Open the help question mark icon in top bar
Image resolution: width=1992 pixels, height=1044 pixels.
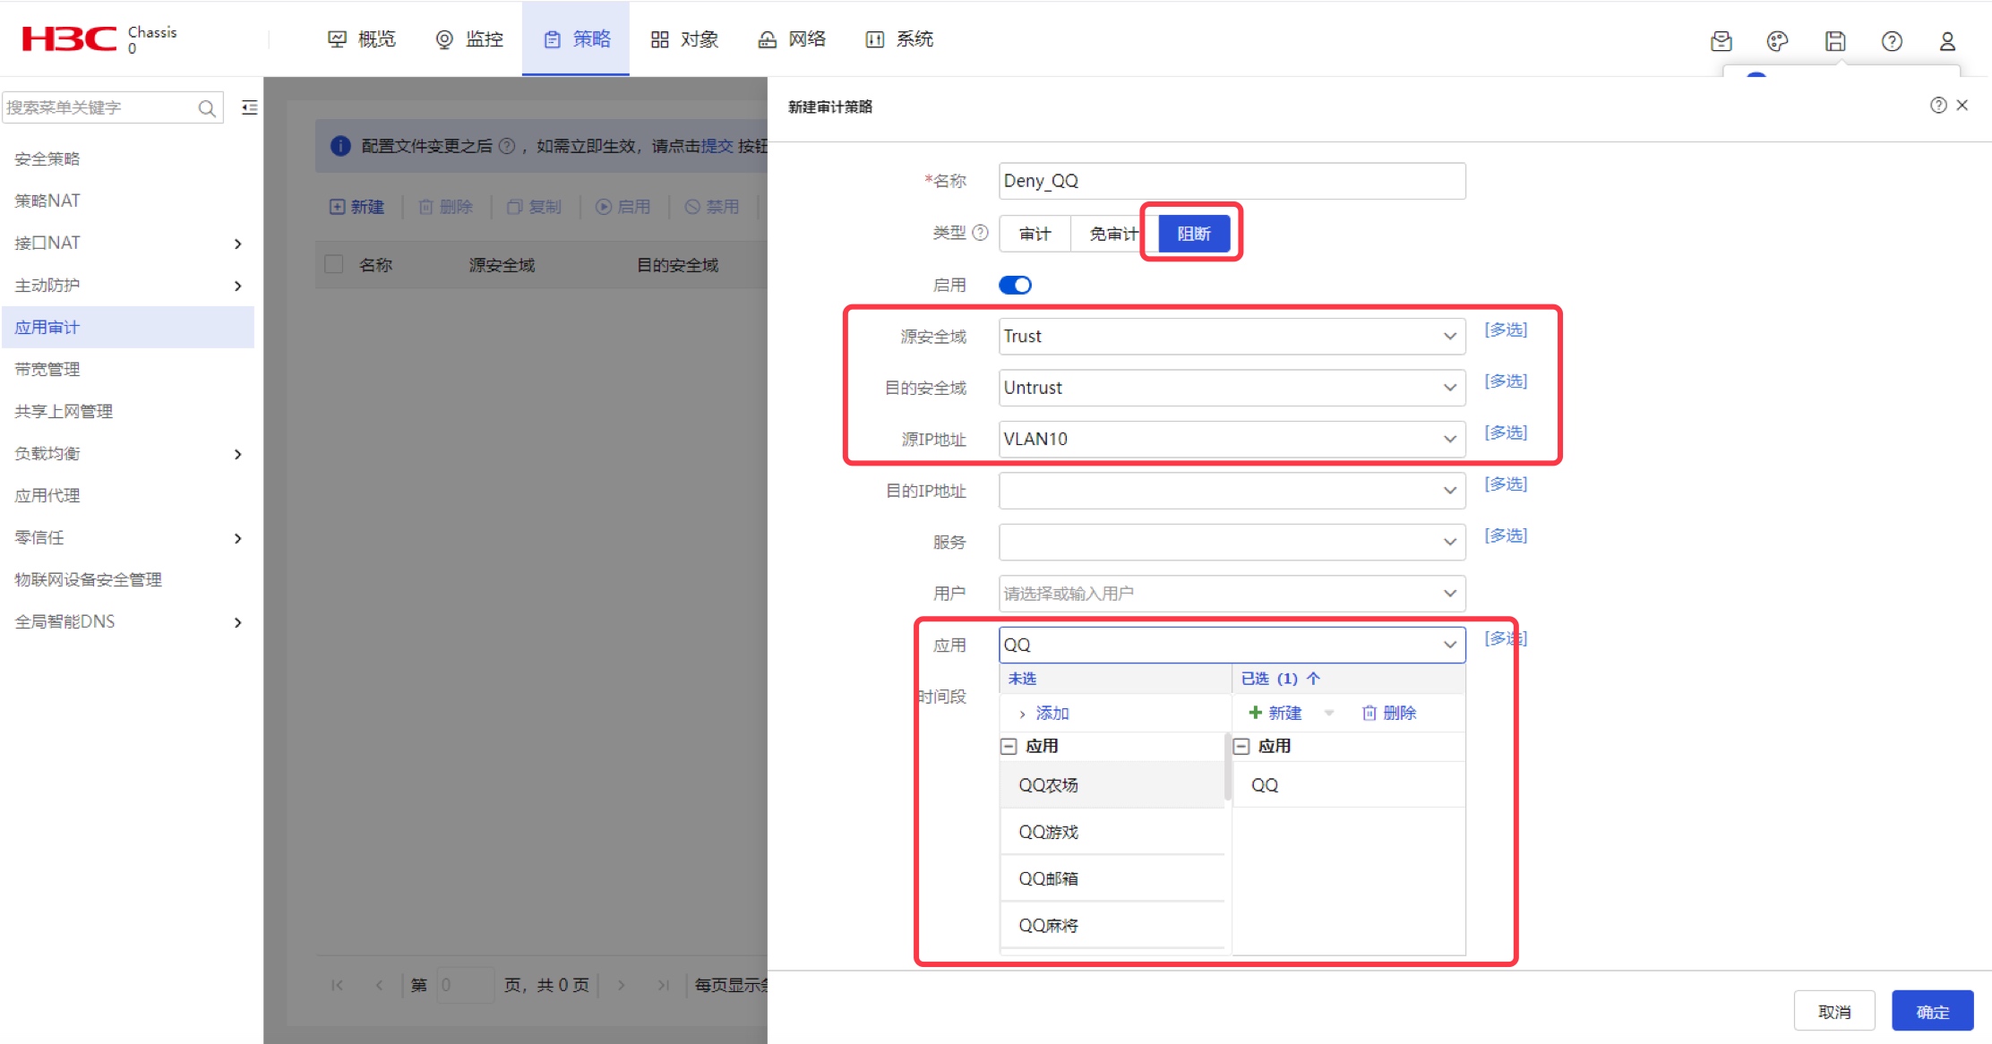coord(1892,40)
